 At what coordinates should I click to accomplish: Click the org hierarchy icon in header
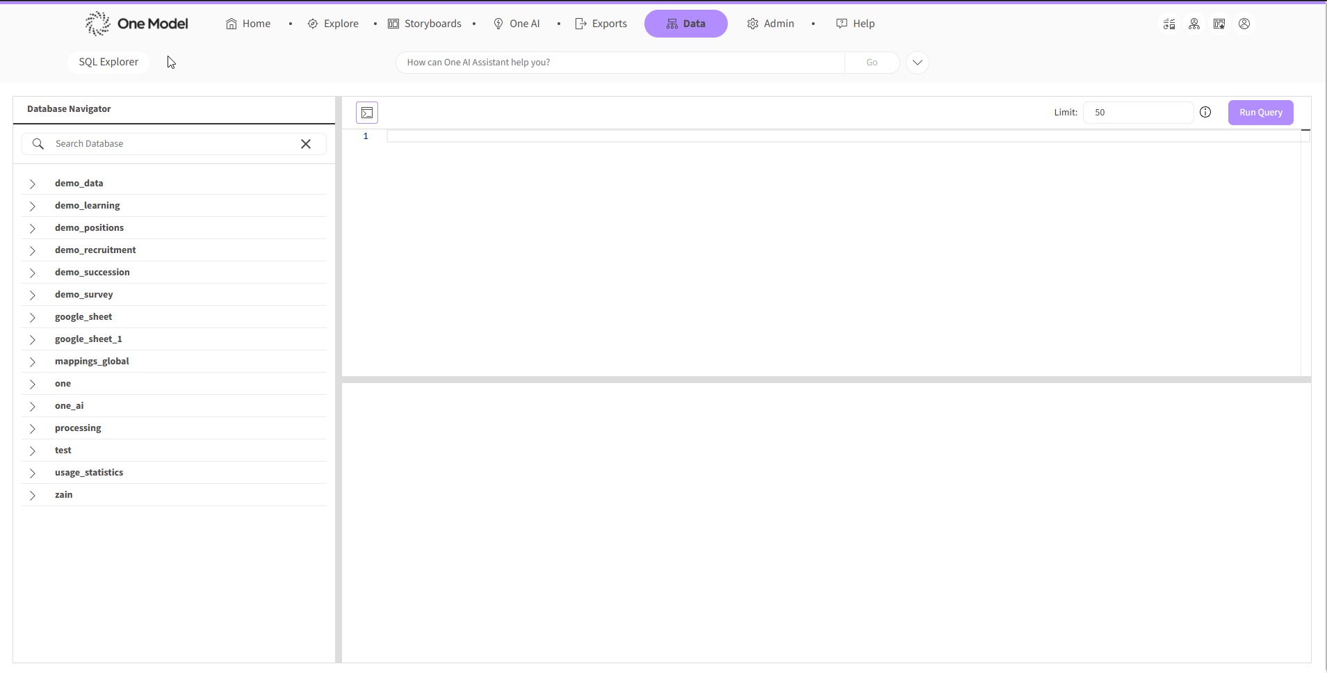pyautogui.click(x=1194, y=24)
